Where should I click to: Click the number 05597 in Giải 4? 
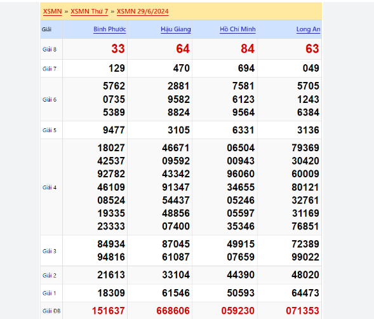(x=241, y=213)
